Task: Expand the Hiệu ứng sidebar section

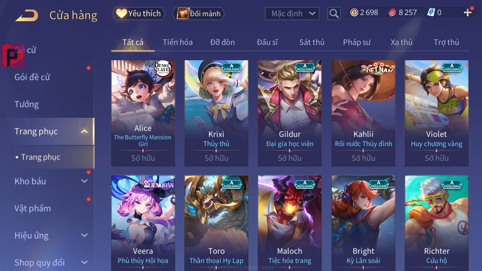Action: click(x=84, y=235)
